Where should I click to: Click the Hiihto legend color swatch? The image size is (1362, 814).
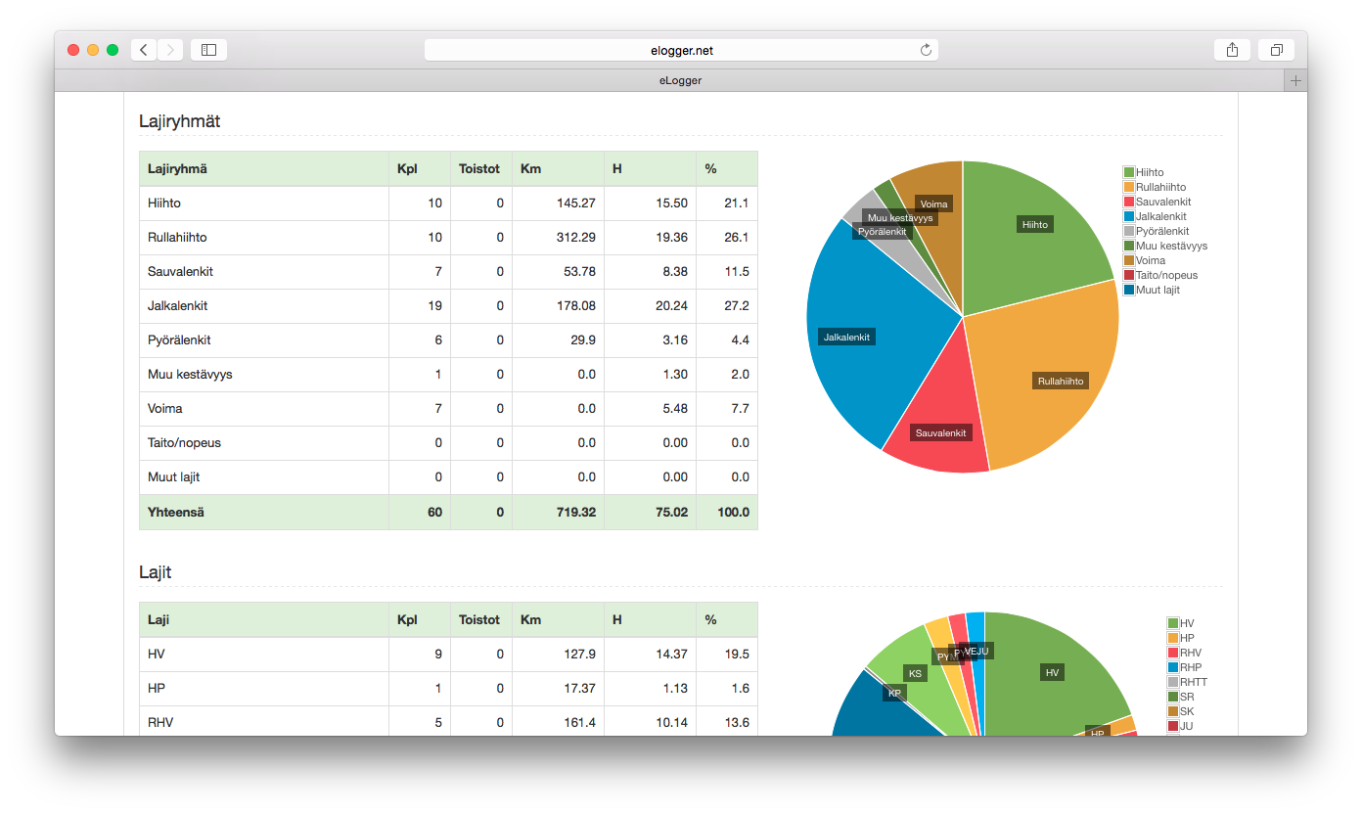tap(1129, 172)
